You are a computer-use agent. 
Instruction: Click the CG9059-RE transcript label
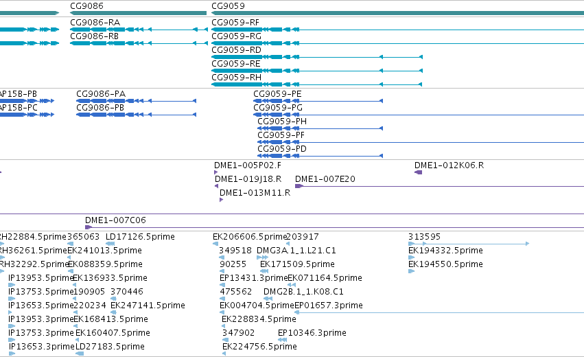pyautogui.click(x=236, y=64)
